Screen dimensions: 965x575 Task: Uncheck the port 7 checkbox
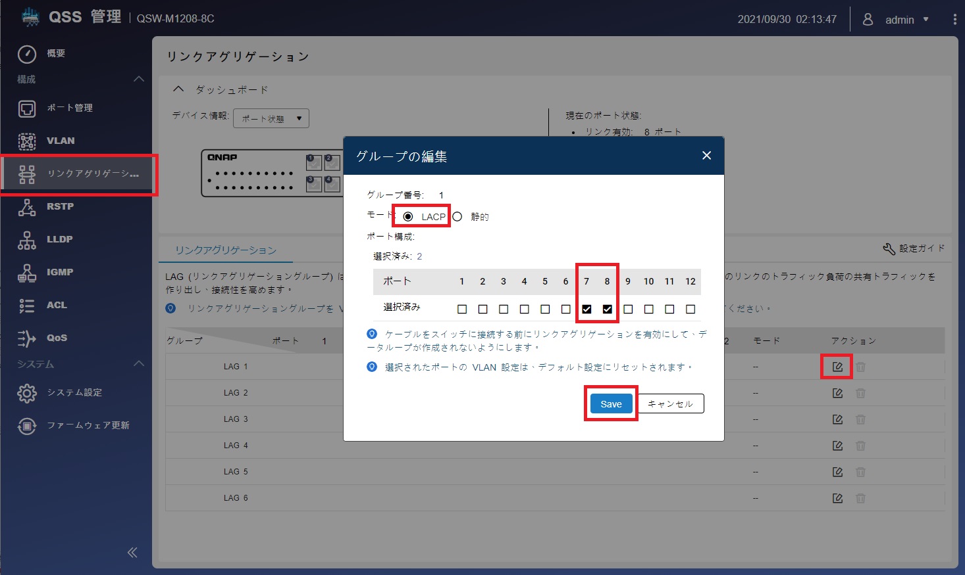587,309
